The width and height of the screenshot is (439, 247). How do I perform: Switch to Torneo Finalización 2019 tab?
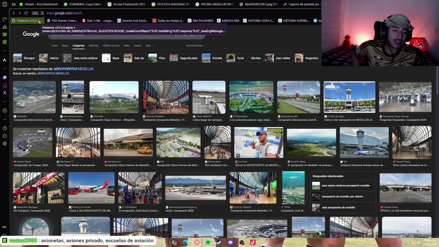(127, 4)
